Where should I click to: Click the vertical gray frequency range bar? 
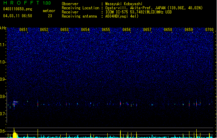(x=7, y=107)
